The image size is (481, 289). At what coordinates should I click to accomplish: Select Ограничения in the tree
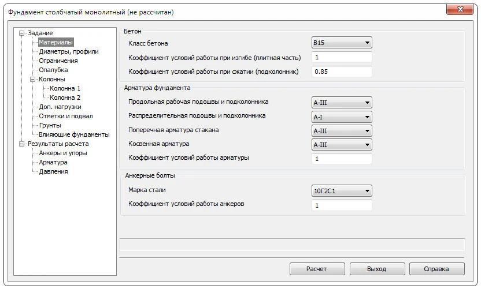pos(58,61)
